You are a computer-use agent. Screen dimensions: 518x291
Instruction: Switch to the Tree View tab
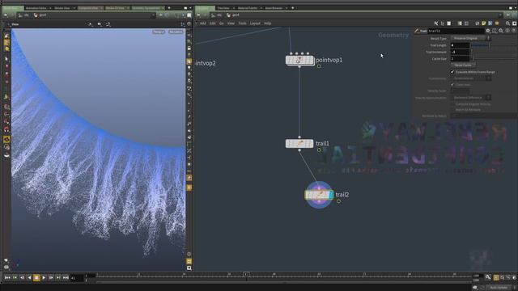tap(223, 8)
